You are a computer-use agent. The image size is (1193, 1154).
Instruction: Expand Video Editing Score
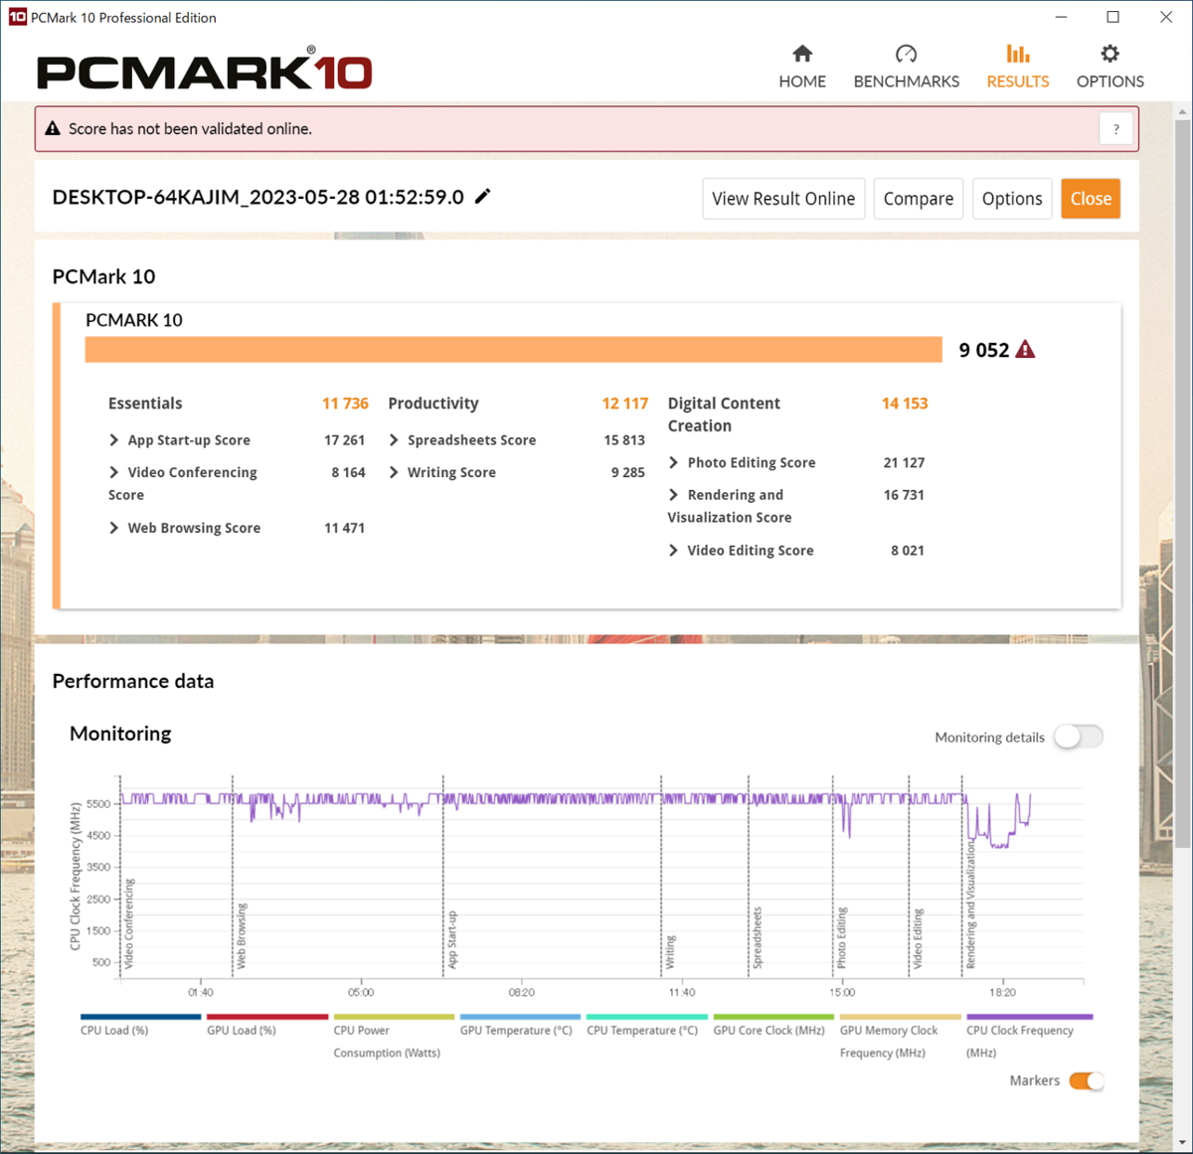tap(674, 550)
